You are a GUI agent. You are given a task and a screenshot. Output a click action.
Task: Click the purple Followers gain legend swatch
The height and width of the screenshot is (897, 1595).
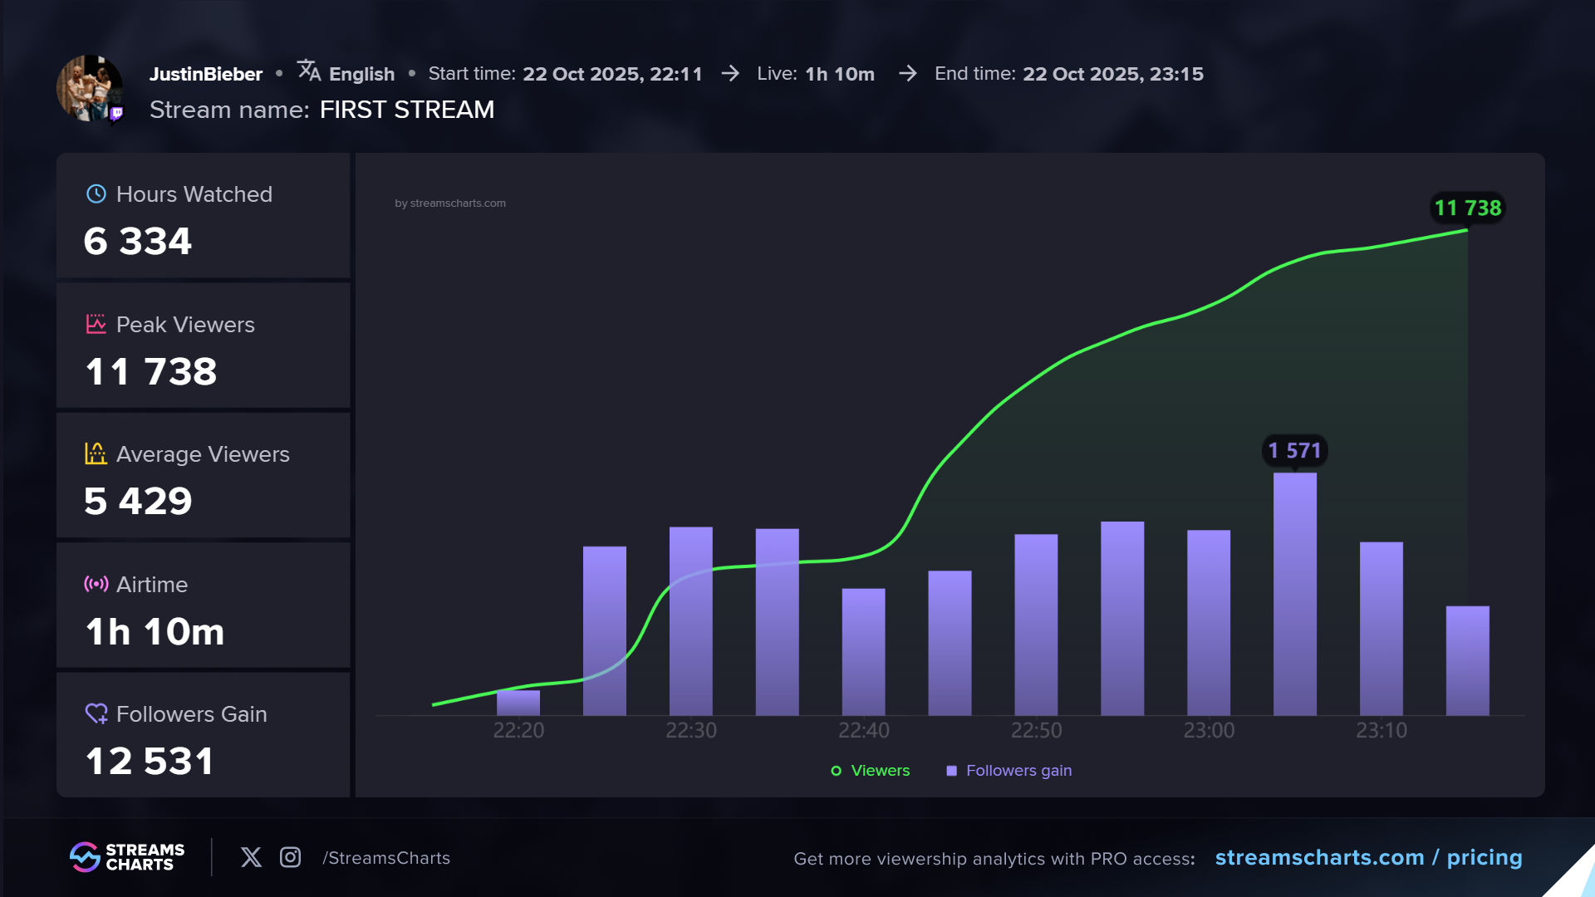[952, 771]
